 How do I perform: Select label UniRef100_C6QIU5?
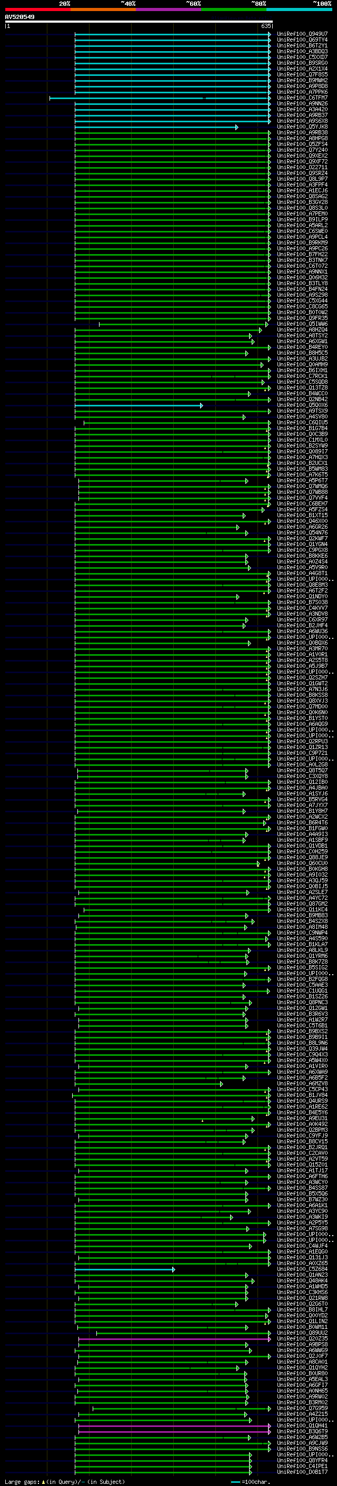[x=302, y=423]
